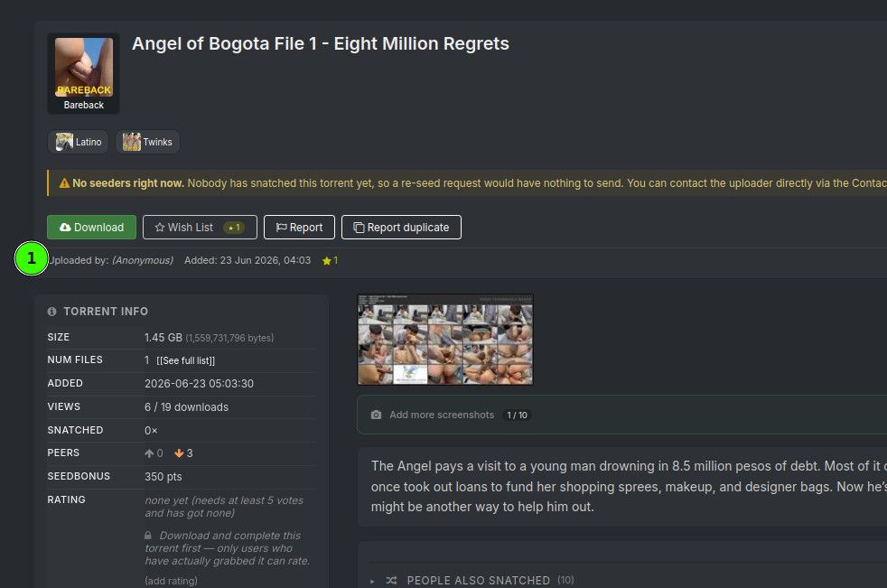This screenshot has width=887, height=588.
Task: Click the Anonymous uploader name
Action: [x=143, y=260]
